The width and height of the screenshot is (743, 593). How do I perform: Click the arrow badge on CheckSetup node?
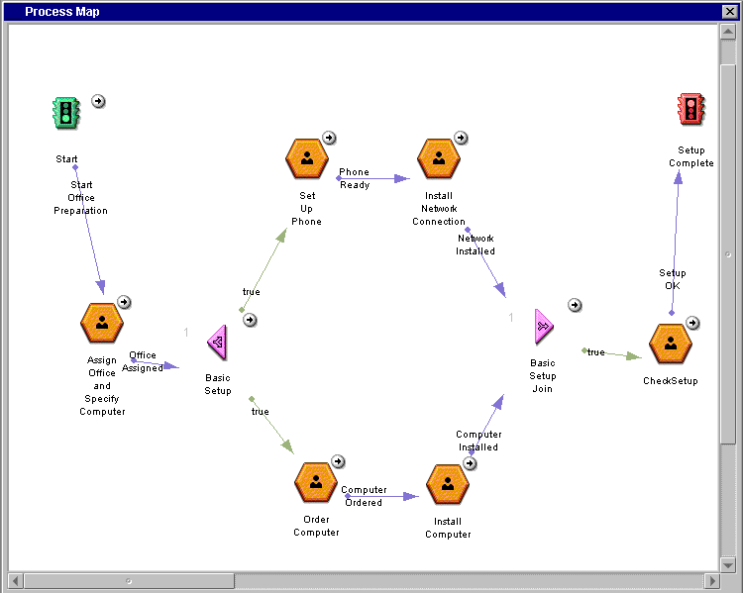[x=692, y=323]
